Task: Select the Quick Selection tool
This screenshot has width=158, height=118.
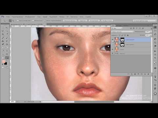Action: pyautogui.click(x=7, y=31)
